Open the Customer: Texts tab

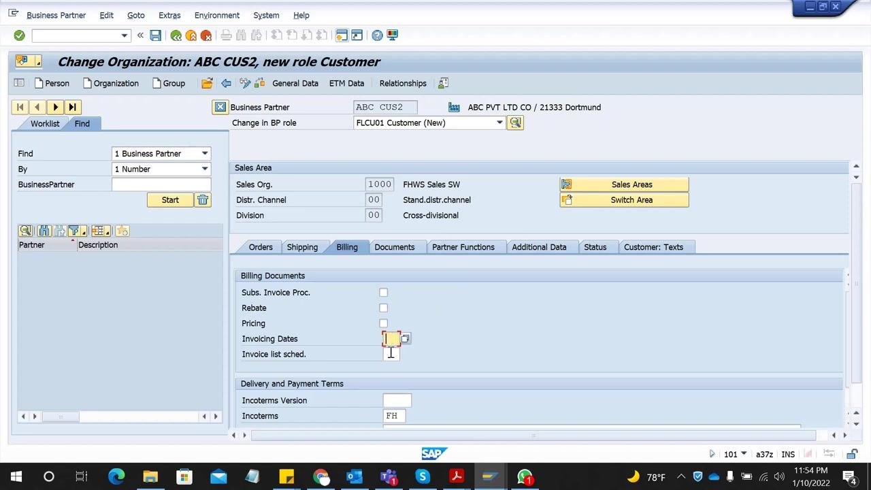pyautogui.click(x=653, y=247)
